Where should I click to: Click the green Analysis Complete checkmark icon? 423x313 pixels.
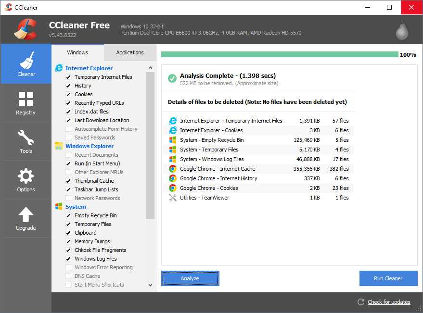coord(172,78)
